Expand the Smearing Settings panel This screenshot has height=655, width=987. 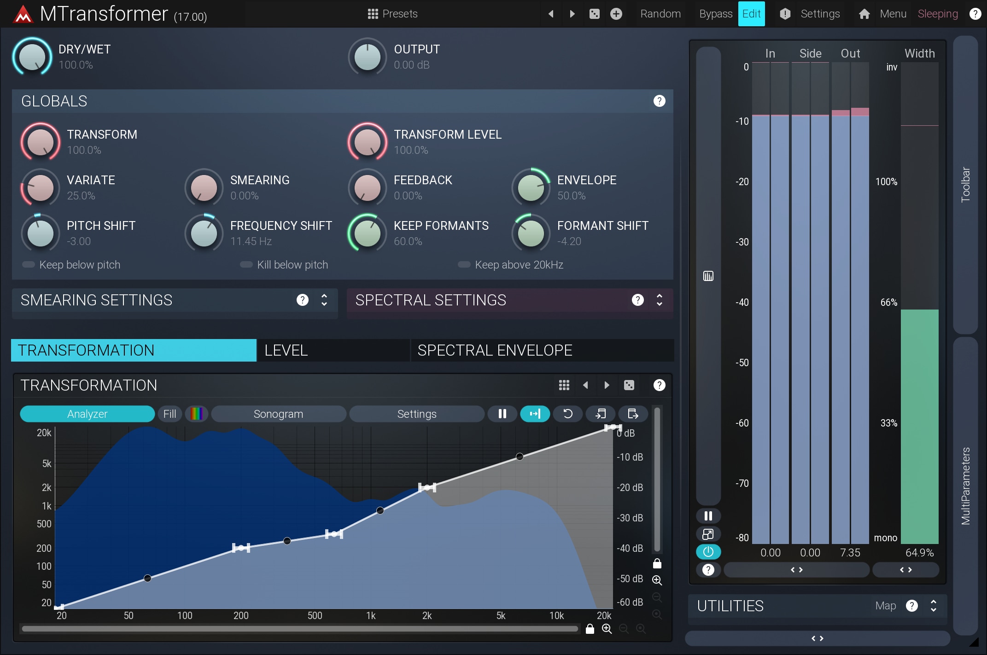[x=324, y=300]
